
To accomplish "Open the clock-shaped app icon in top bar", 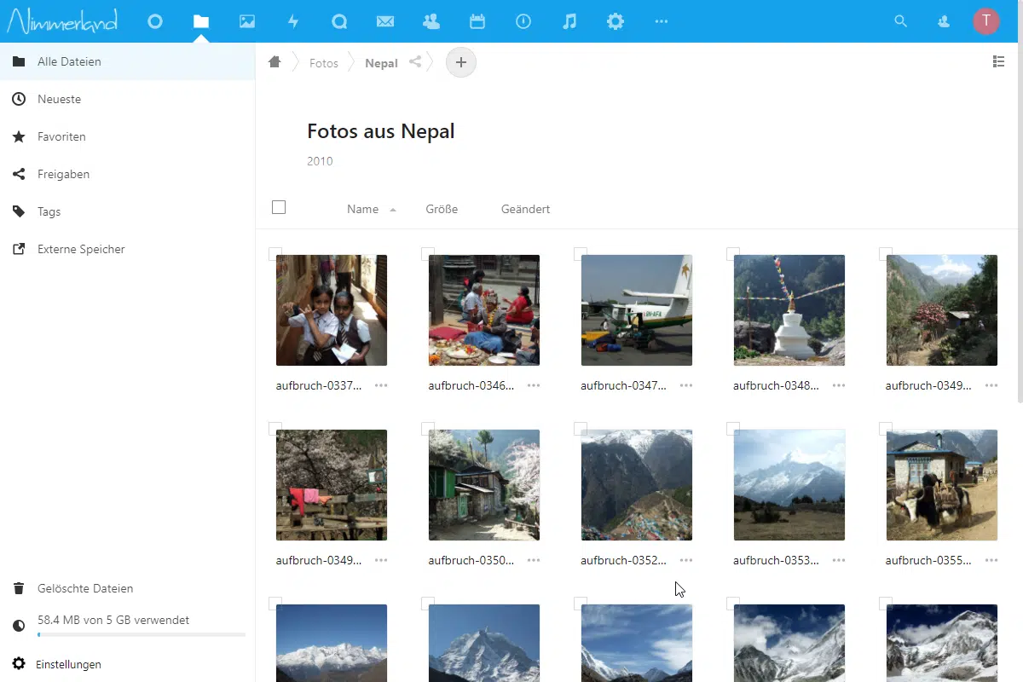I will pyautogui.click(x=523, y=21).
